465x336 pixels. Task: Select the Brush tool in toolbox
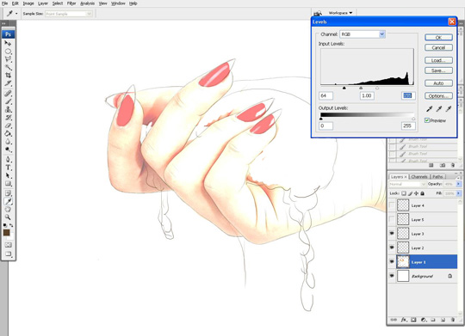click(8, 101)
